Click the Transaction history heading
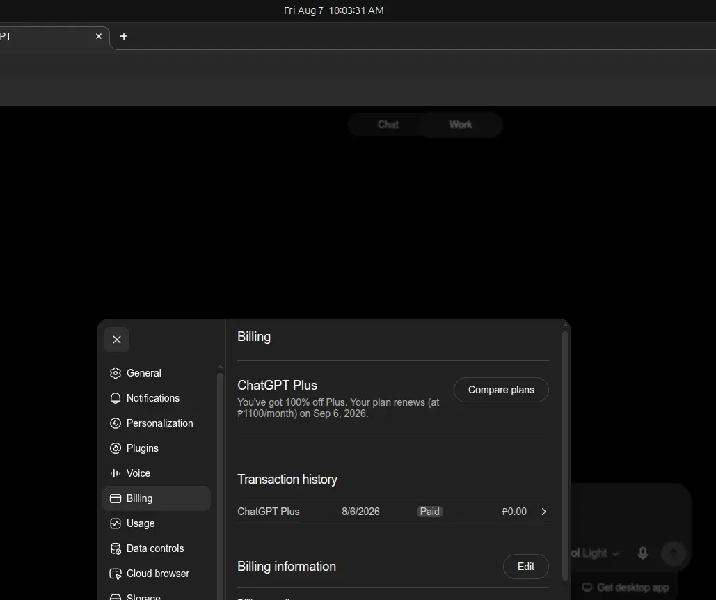This screenshot has height=600, width=716. [287, 480]
